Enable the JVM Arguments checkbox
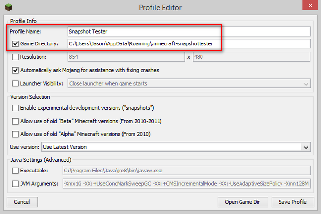321x214 pixels. pos(16,184)
